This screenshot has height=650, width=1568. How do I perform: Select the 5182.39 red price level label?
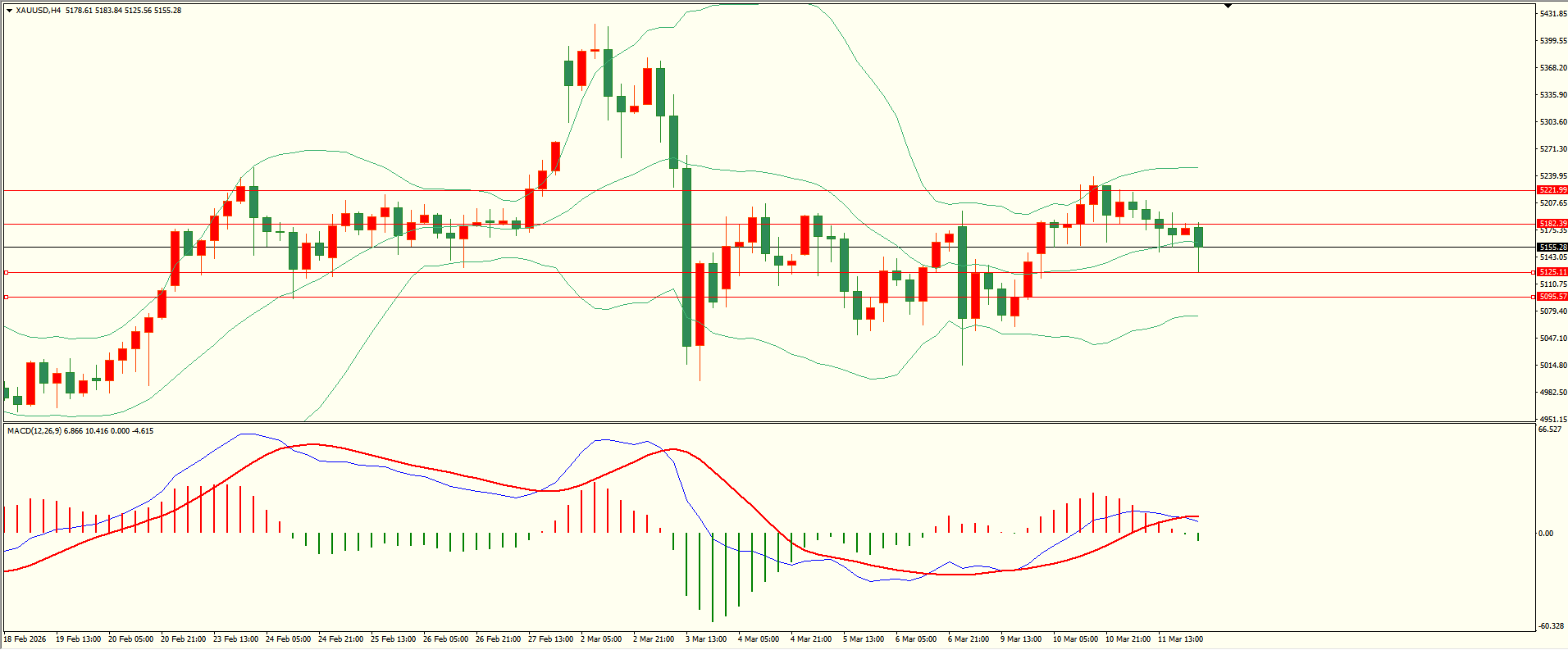(x=1552, y=224)
